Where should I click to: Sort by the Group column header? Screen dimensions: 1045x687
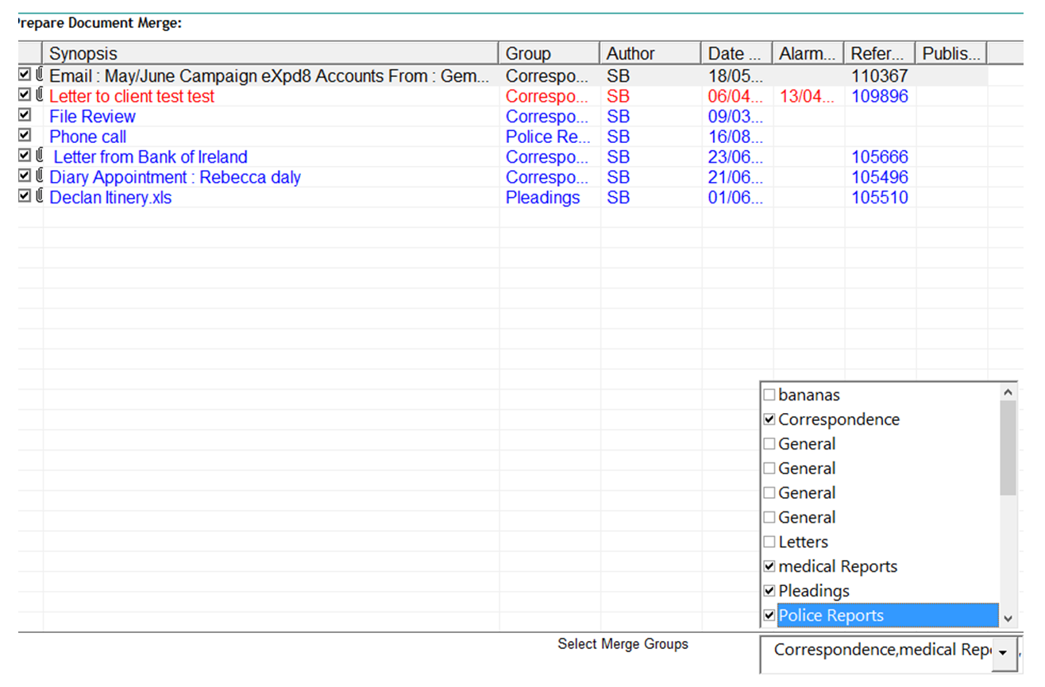click(549, 53)
